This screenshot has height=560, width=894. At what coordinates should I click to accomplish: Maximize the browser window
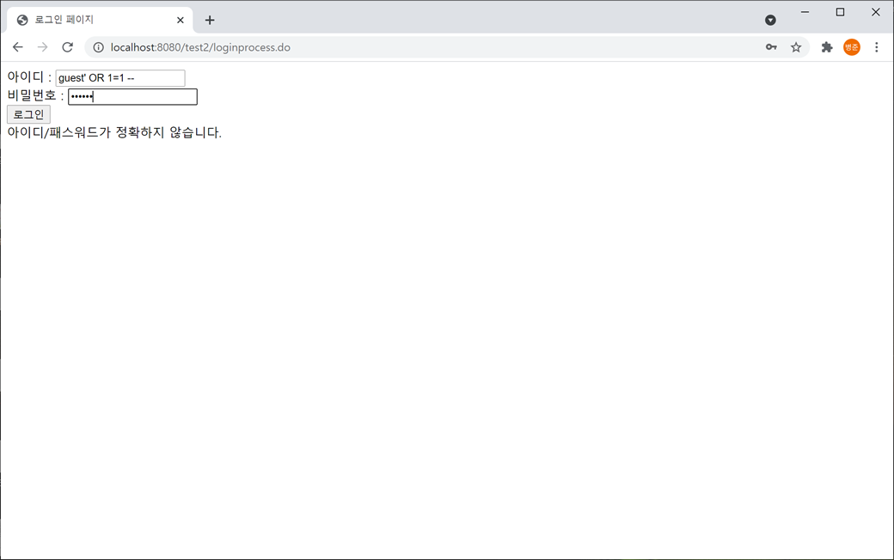coord(840,12)
